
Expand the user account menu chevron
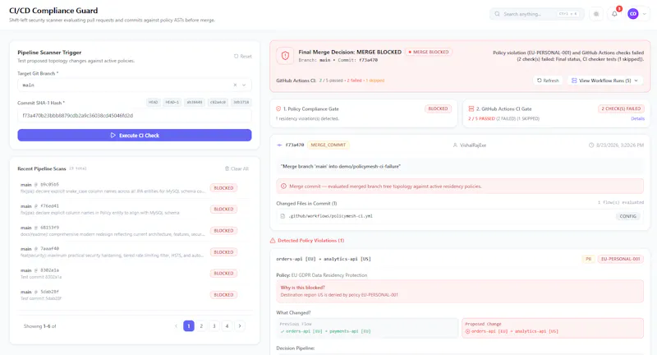pyautogui.click(x=645, y=14)
